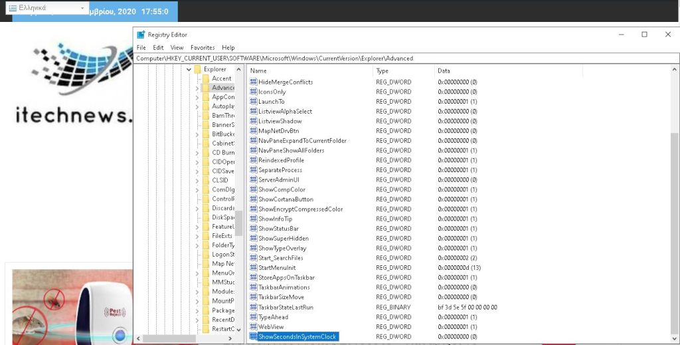Expand the FileExts key node
This screenshot has width=680, height=345.
[197, 236]
